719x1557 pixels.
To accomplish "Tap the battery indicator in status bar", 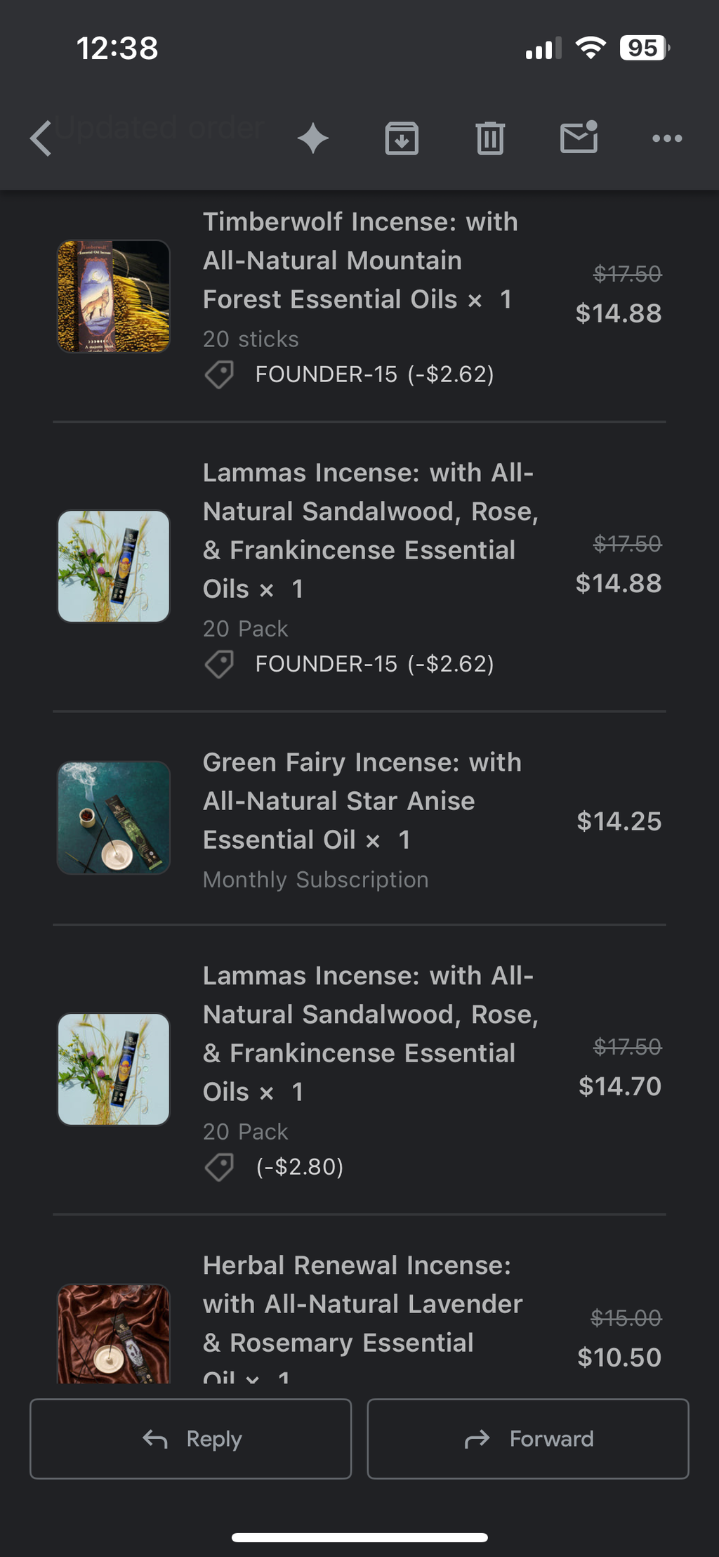I will [x=645, y=48].
